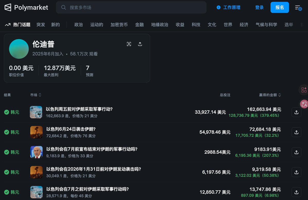The width and height of the screenshot is (308, 200).
Task: Click the search magnifier icon
Action: point(63,7)
